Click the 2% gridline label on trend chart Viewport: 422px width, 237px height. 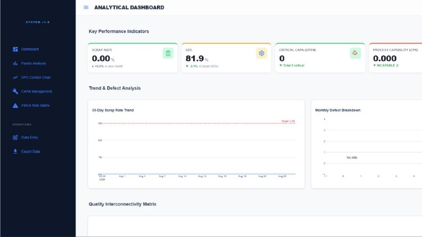[100, 140]
